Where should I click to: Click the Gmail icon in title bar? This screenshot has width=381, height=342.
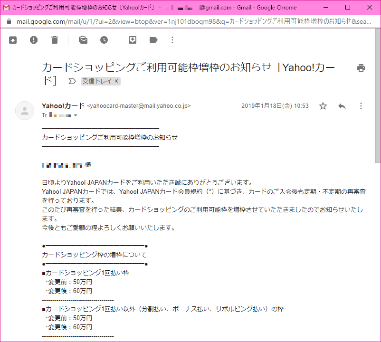tap(6, 8)
